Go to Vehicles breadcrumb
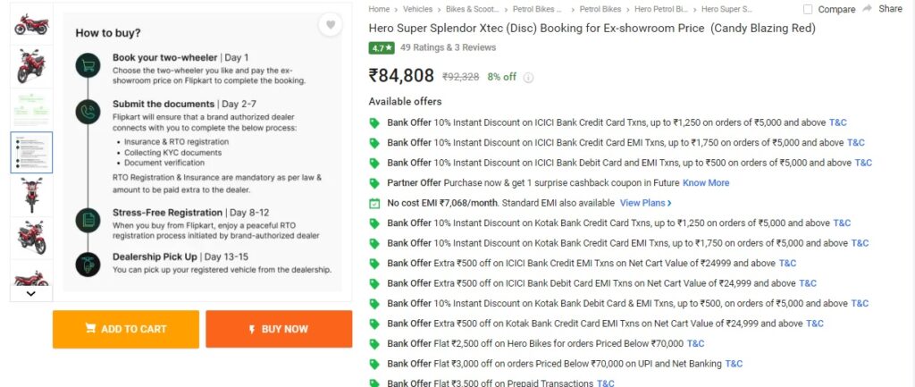915x387 pixels. (x=418, y=9)
